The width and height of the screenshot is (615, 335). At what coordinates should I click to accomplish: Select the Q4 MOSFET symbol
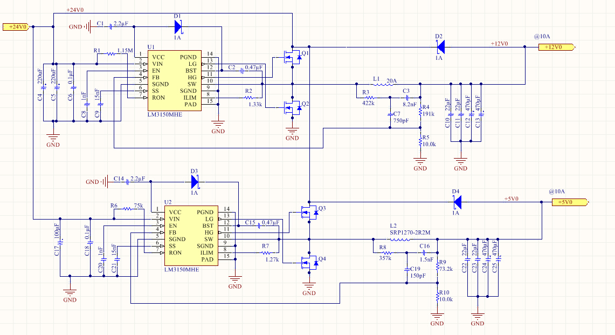[309, 261]
